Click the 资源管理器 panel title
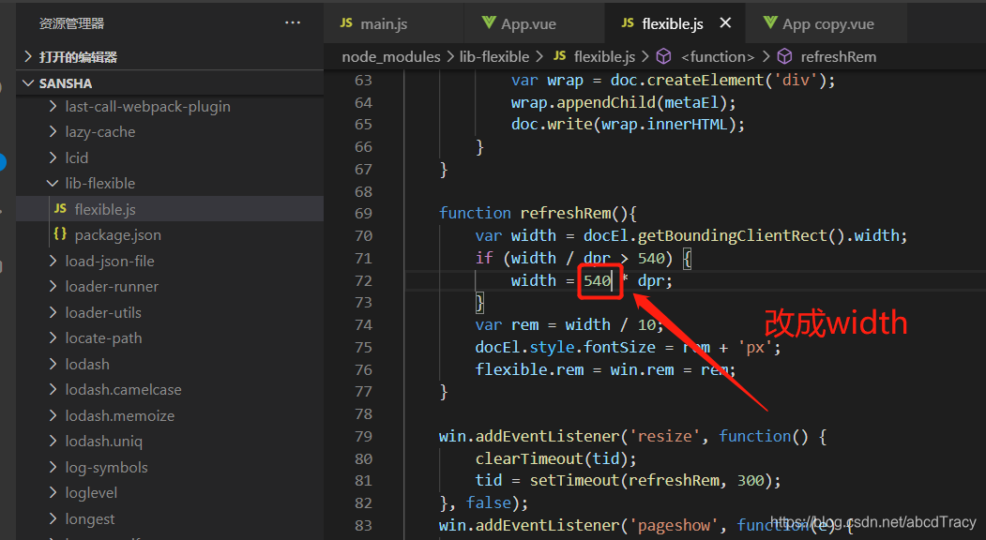This screenshot has height=540, width=986. click(71, 23)
